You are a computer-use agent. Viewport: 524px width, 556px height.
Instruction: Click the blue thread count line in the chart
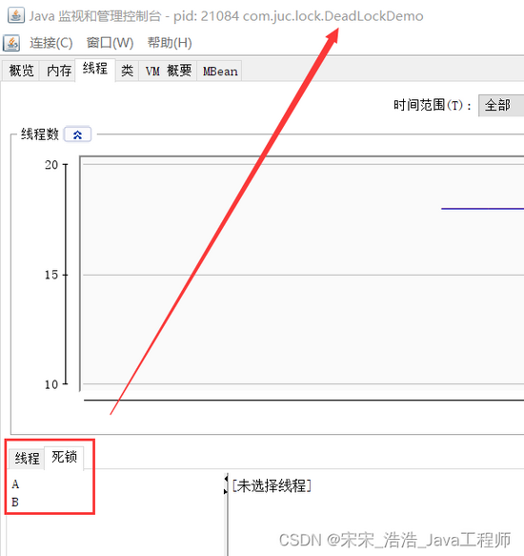(x=482, y=209)
